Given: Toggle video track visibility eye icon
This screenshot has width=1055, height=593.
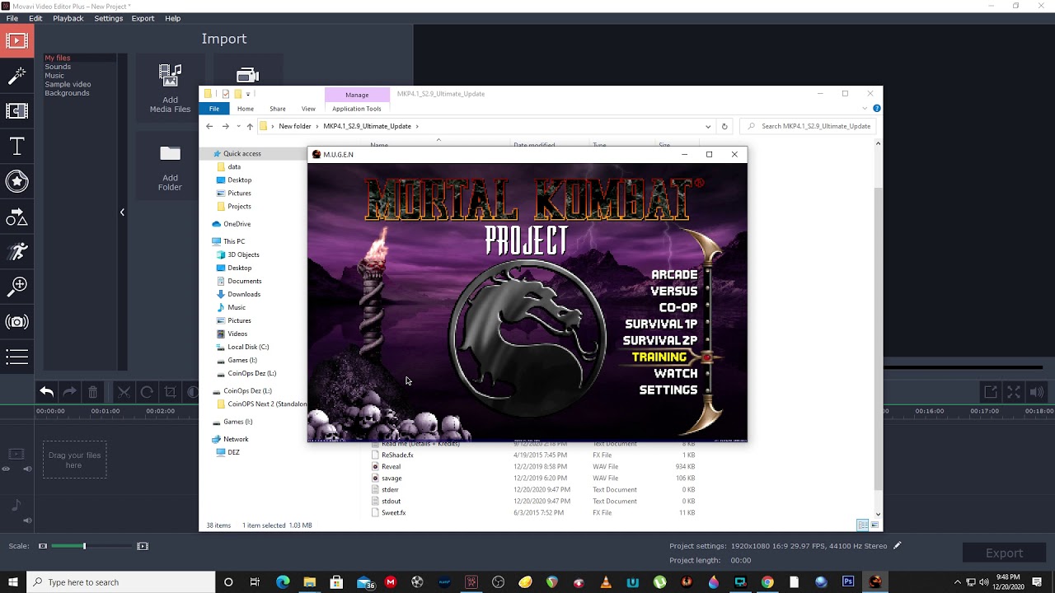Looking at the screenshot, I should click(x=6, y=469).
